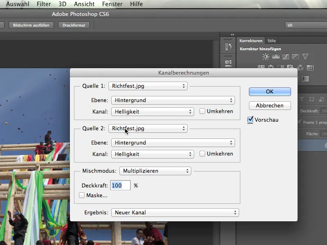Screen dimensions: 327x245
Task: Switch to the Stile tab
Action: 271,40
